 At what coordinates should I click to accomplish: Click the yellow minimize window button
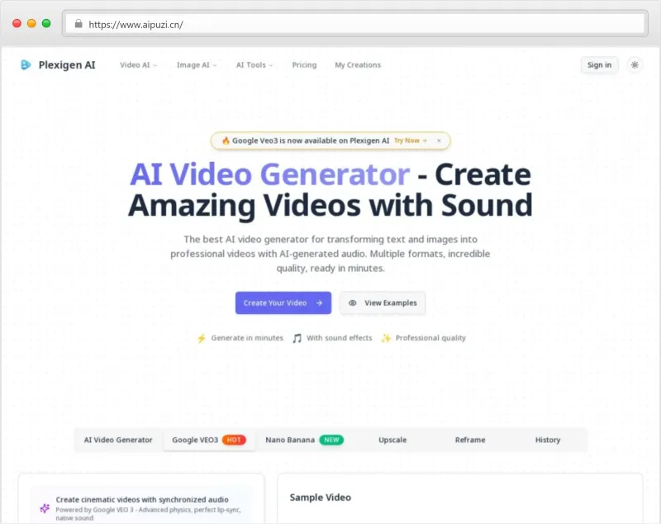pyautogui.click(x=31, y=24)
